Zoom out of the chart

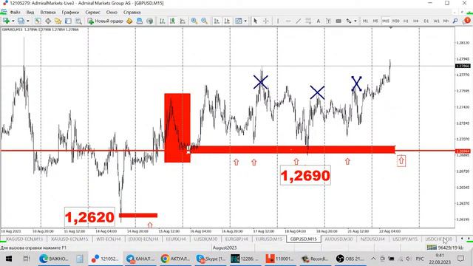204,21
